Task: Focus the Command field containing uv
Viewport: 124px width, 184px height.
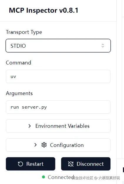Action: click(58, 76)
